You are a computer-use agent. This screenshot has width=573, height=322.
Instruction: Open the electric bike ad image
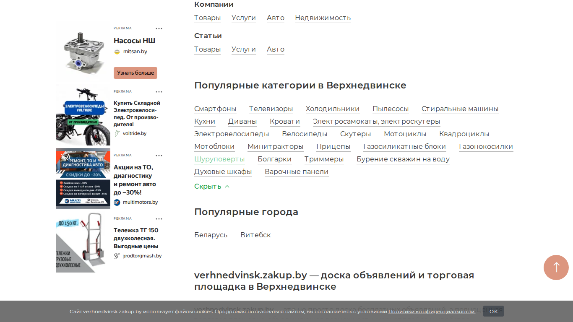83,115
